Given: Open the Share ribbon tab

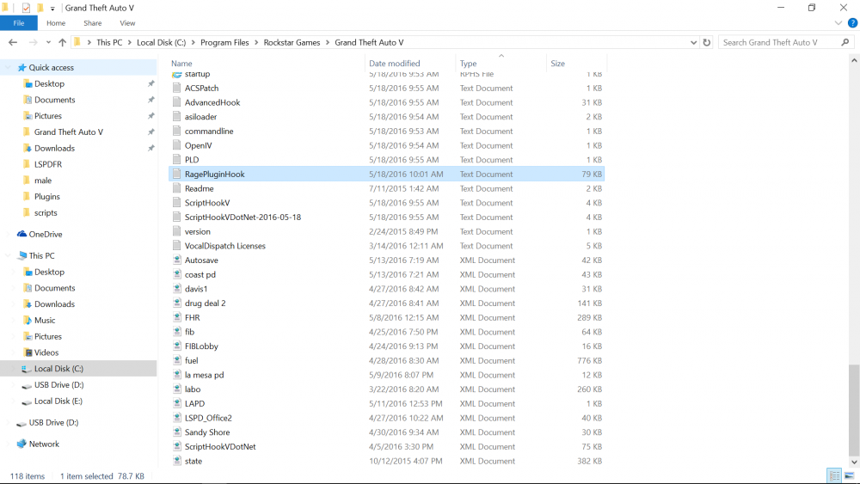Looking at the screenshot, I should tap(93, 23).
